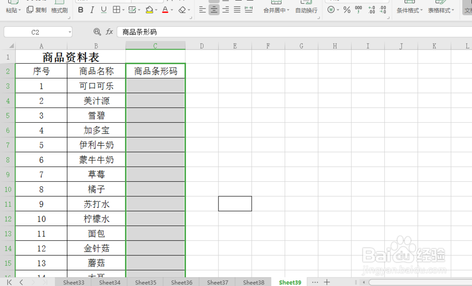Open the font color dropdown
The image size is (472, 286).
[x=171, y=10]
